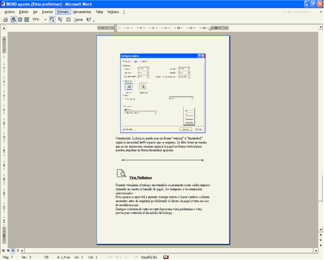Click the Print icon in preview toolbar
This screenshot has height=260, width=324.
6,19
